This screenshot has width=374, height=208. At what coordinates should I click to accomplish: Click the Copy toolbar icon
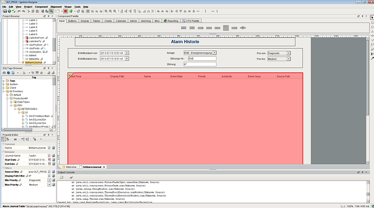coord(33,11)
